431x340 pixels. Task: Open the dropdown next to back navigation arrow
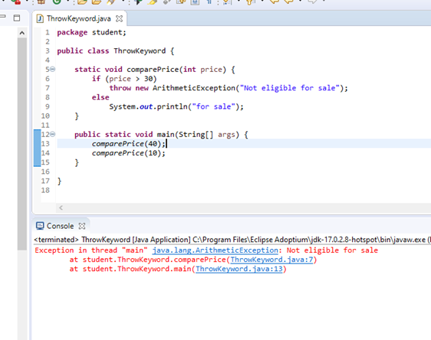pyautogui.click(x=300, y=1)
